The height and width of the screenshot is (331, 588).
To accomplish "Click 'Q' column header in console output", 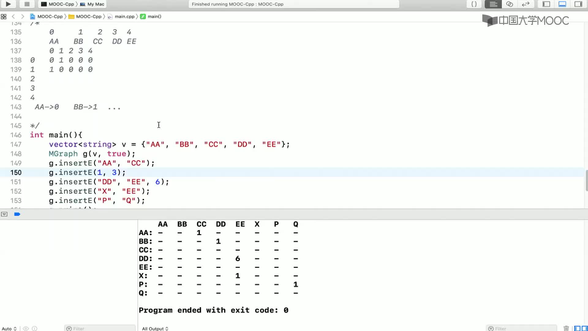I will pos(296,224).
